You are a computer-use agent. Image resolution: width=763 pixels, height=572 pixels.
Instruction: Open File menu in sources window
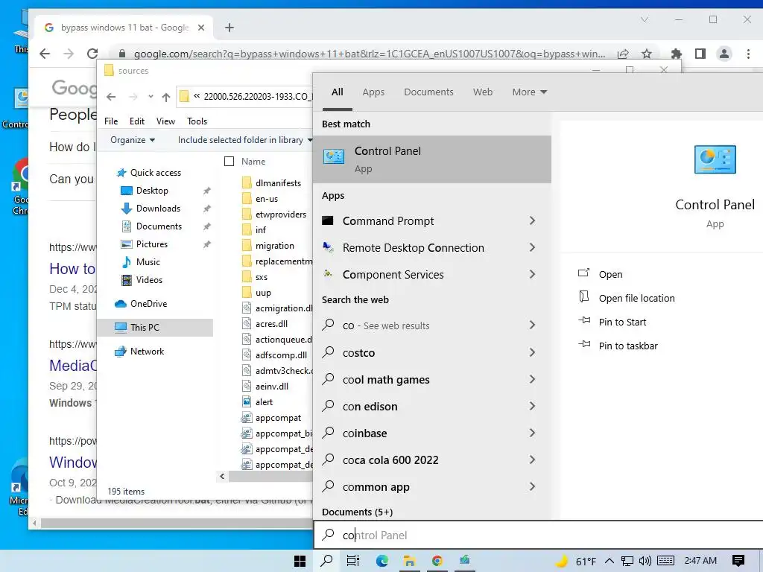coord(111,121)
